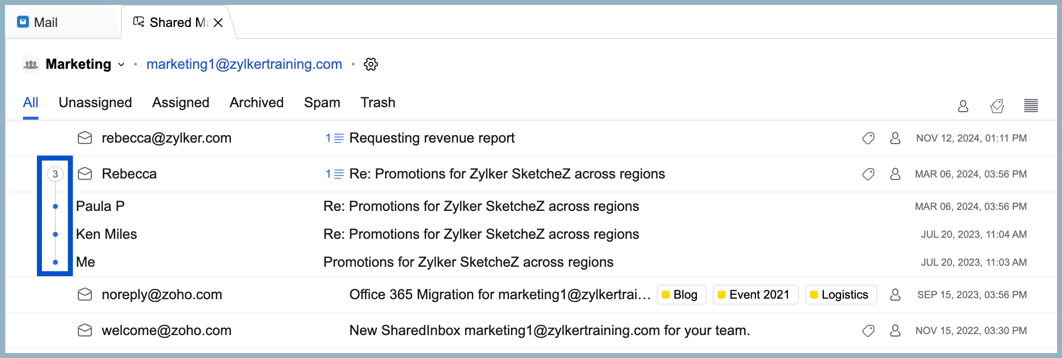Image resolution: width=1062 pixels, height=358 pixels.
Task: Click the marketing1@zylkertraining.com address link
Action: [x=244, y=64]
